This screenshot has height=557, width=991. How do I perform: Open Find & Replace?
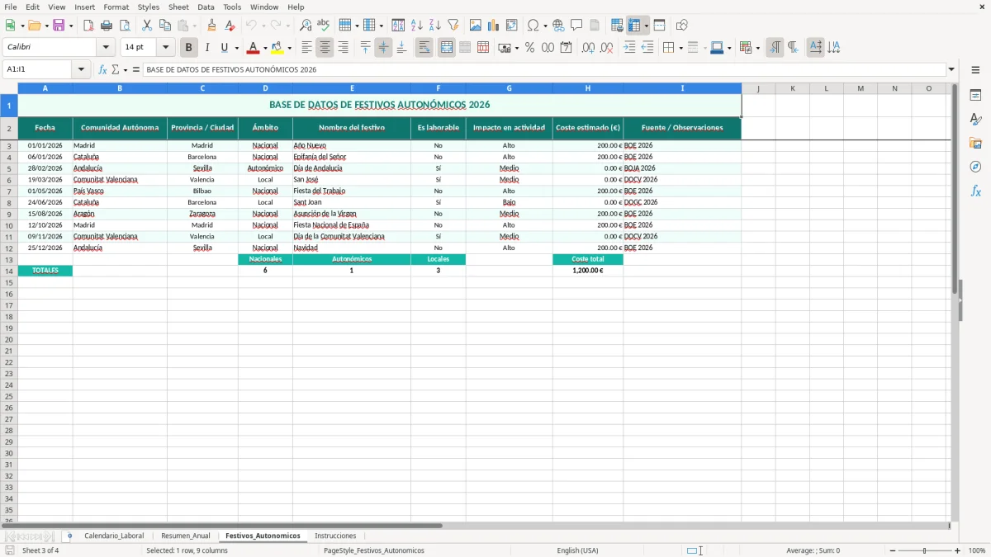click(306, 26)
